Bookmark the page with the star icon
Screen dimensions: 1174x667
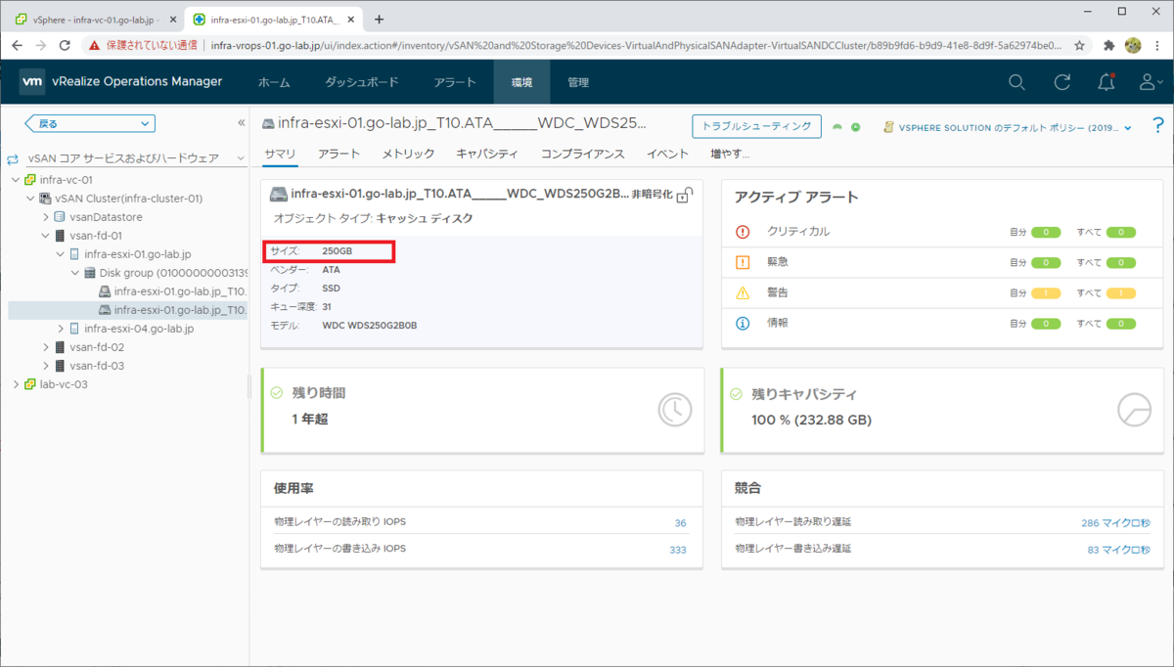click(x=1080, y=45)
